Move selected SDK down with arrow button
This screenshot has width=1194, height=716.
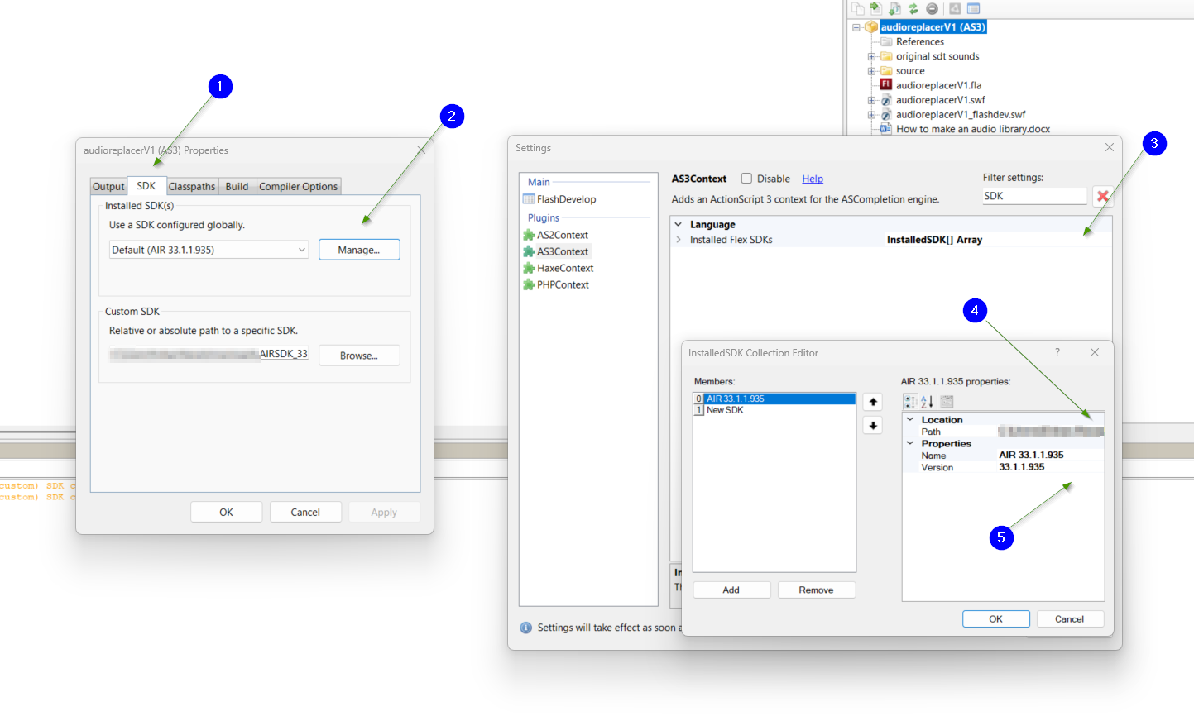coord(873,425)
